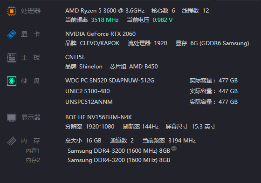Image resolution: width=261 pixels, height=183 pixels.
Task: Click UNSPC512ANNM disk entry
Action: coord(89,102)
